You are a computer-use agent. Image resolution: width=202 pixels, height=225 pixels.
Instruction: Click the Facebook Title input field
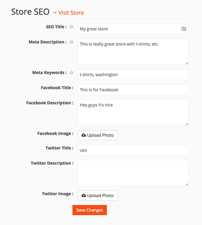133,90
